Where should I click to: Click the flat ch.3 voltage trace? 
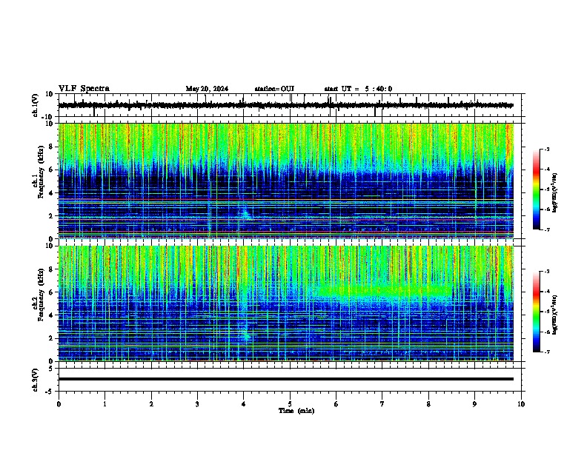[286, 379]
